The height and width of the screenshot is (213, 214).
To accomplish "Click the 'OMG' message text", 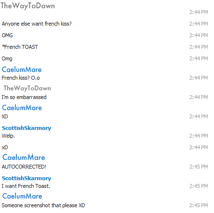I will (x=7, y=35).
